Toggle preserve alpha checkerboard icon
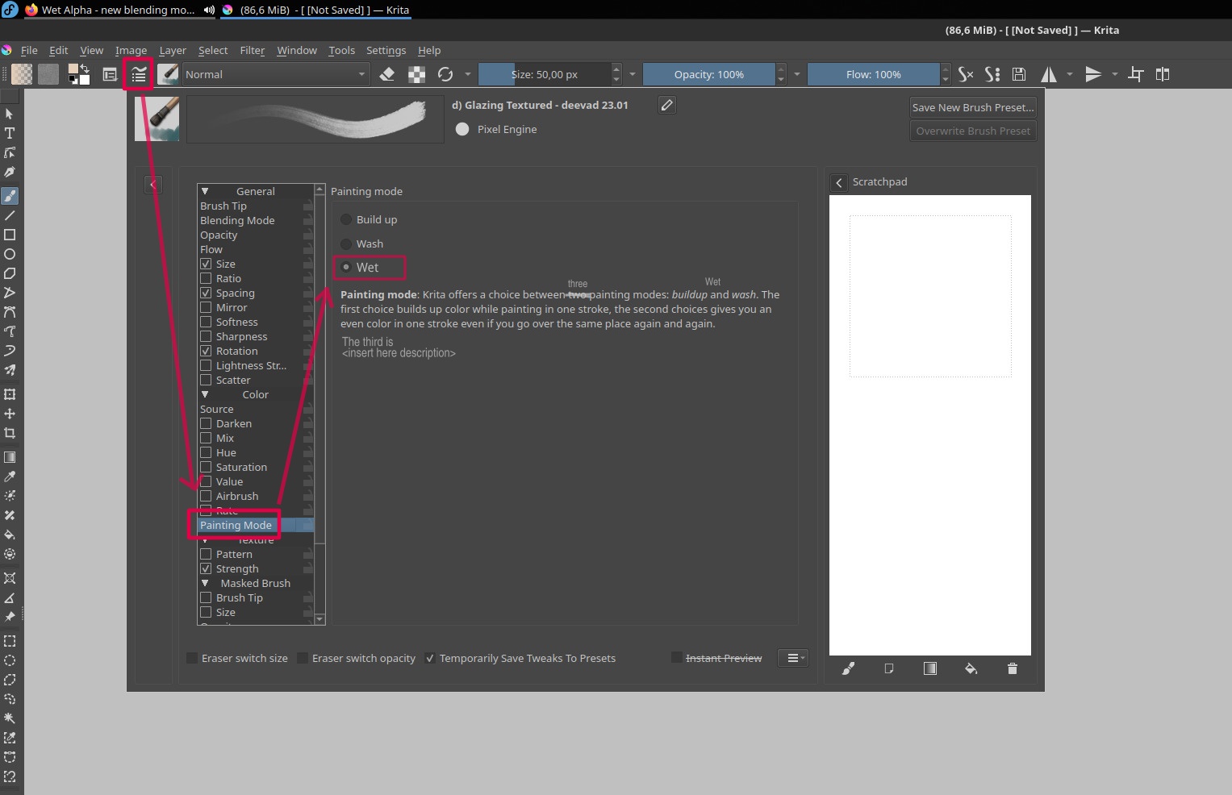Viewport: 1232px width, 795px height. click(x=416, y=74)
